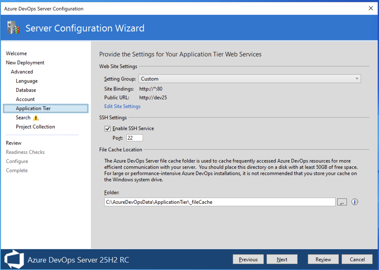Open the Setting Group dropdown
The height and width of the screenshot is (270, 379).
[249, 79]
